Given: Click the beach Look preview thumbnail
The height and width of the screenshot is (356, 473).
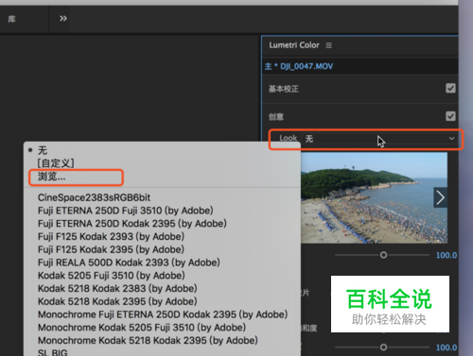Looking at the screenshot, I should (x=374, y=197).
